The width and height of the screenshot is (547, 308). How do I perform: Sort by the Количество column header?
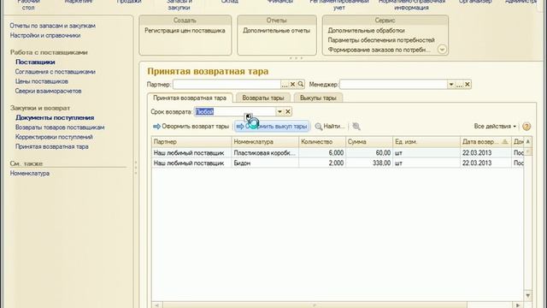[322, 142]
